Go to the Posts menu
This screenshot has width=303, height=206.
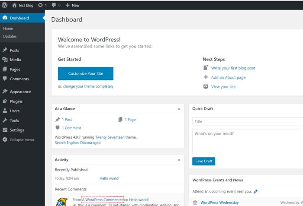(14, 50)
